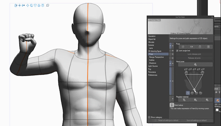Screen dimensions: 221x126
Task: Uncheck the Joint angle limit checkbox
Action: 177,51
